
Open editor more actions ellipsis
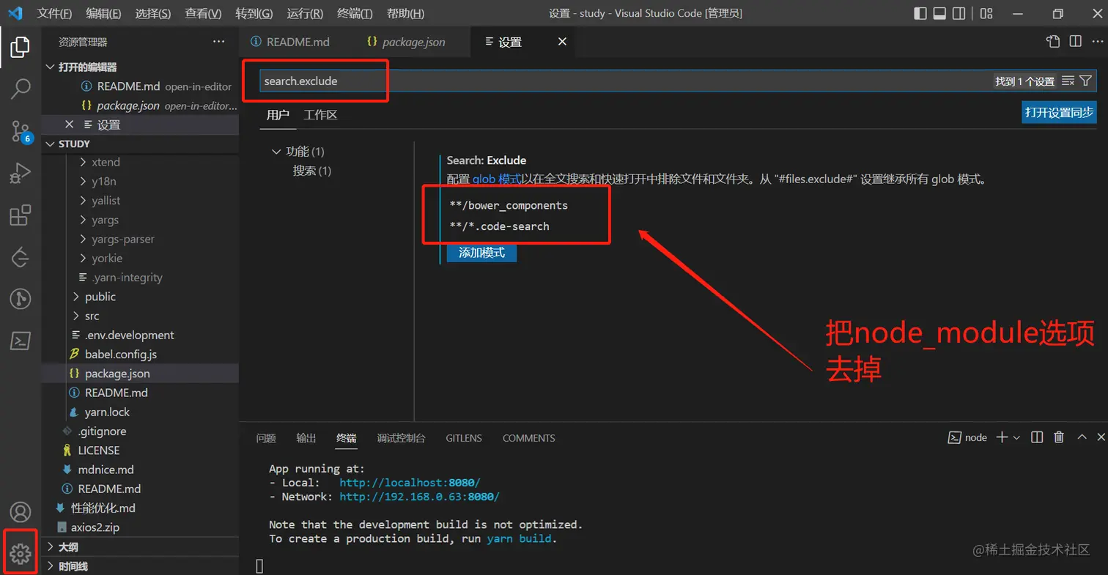point(1096,42)
